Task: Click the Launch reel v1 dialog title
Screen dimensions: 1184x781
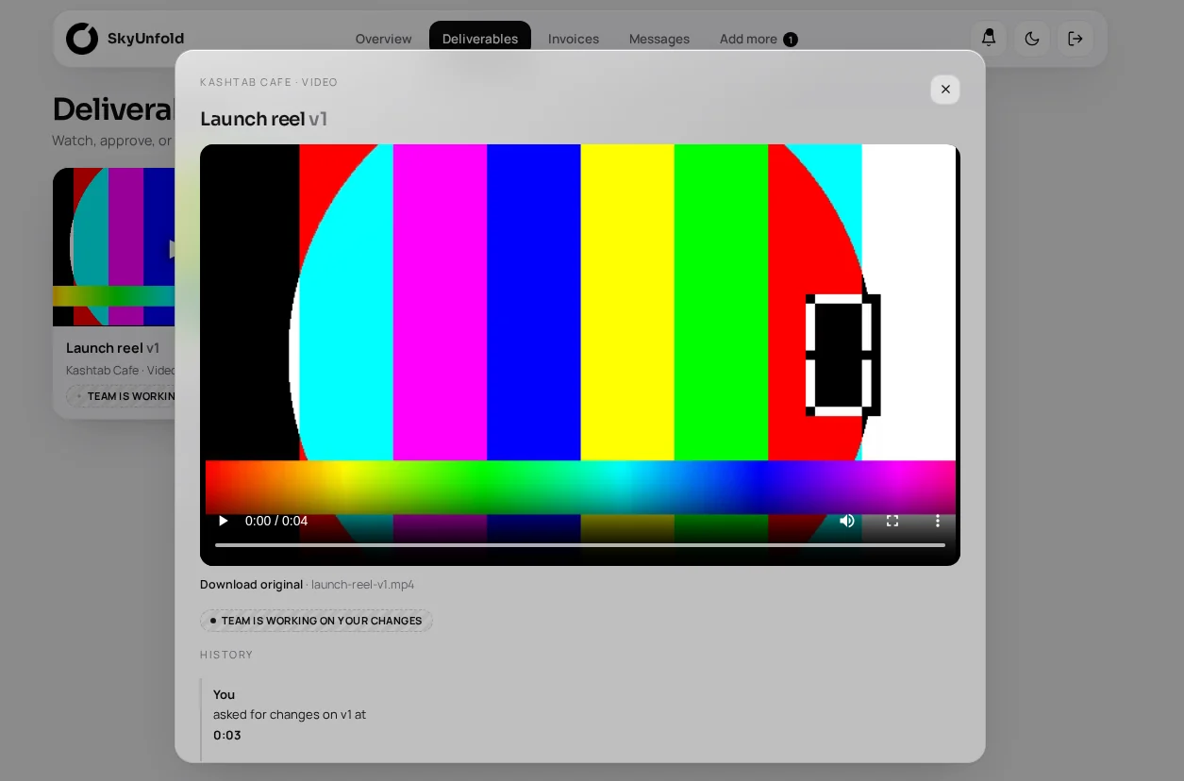Action: click(x=264, y=119)
